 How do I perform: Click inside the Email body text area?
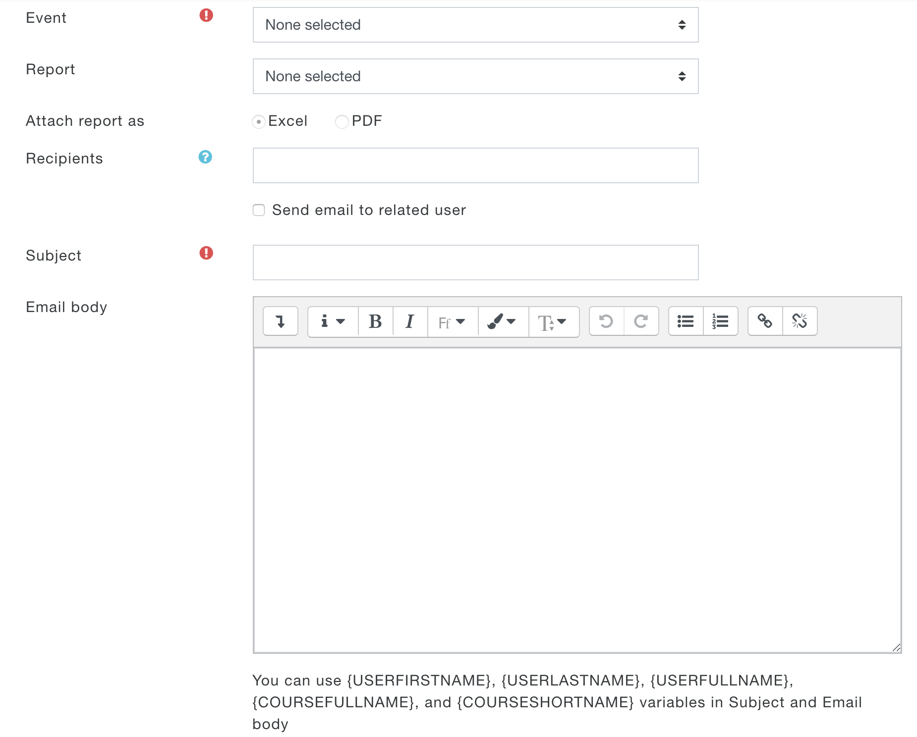pos(577,500)
